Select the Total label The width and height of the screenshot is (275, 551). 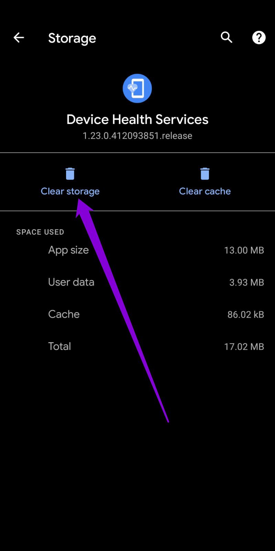coord(60,346)
